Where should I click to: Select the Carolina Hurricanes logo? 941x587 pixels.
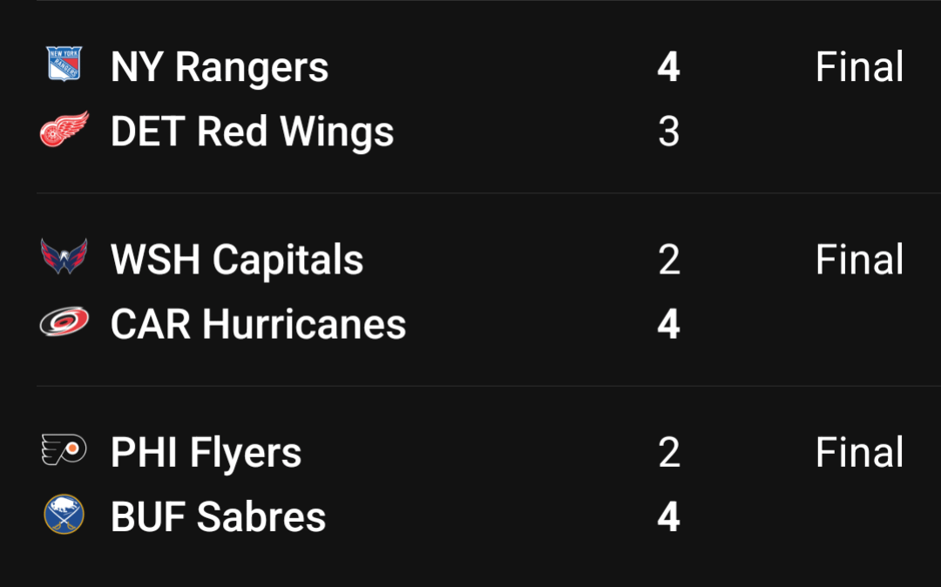coord(64,323)
